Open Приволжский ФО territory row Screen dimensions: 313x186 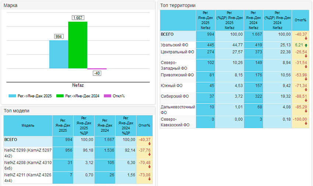click(177, 75)
